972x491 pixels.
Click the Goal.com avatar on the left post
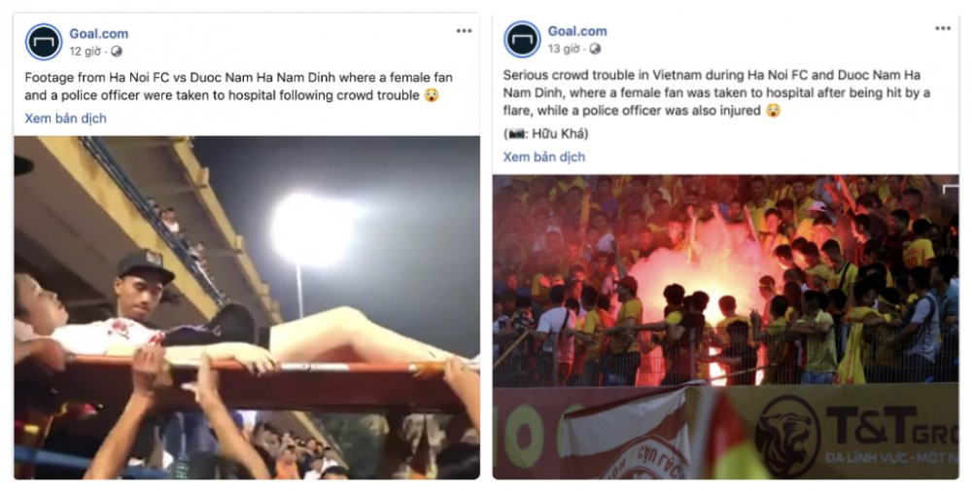[44, 43]
